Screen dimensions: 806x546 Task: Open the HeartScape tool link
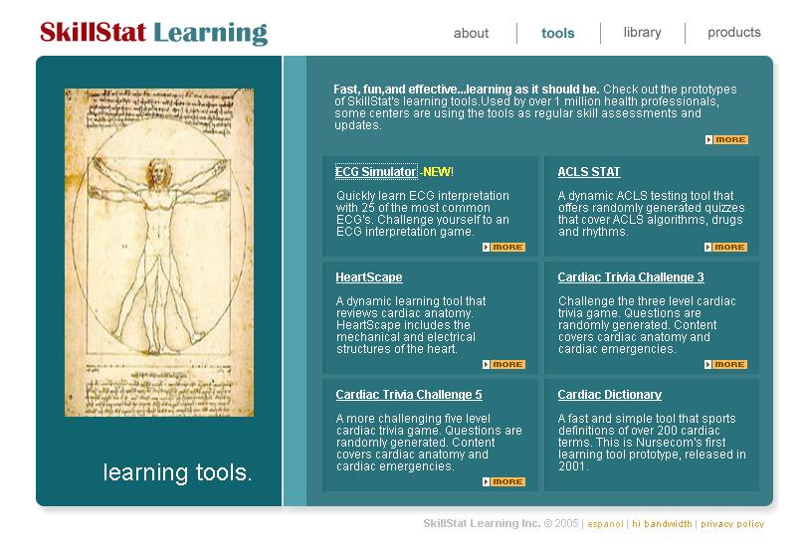368,276
